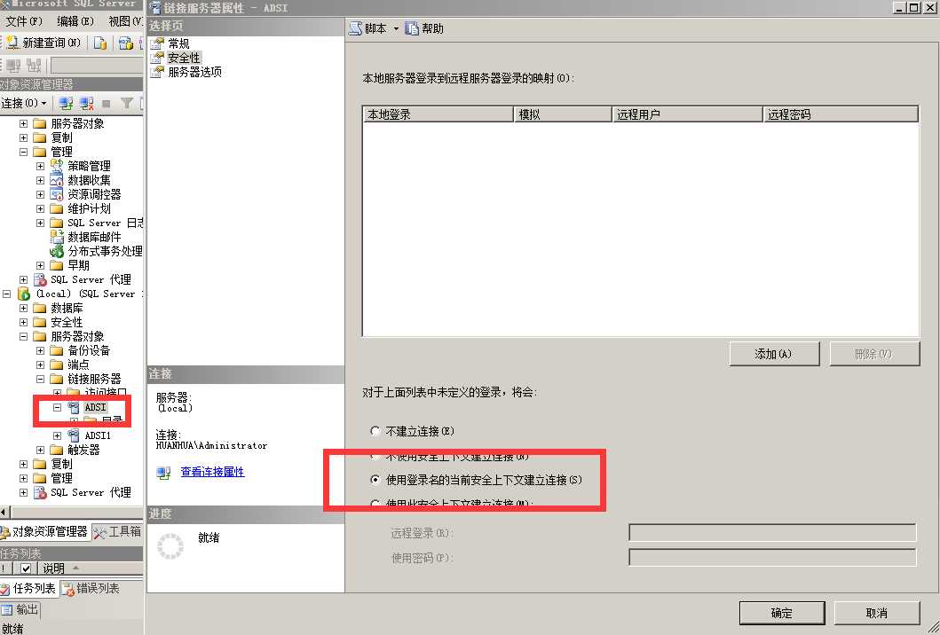Expand the 数据库 folder
940x635 pixels.
point(23,308)
